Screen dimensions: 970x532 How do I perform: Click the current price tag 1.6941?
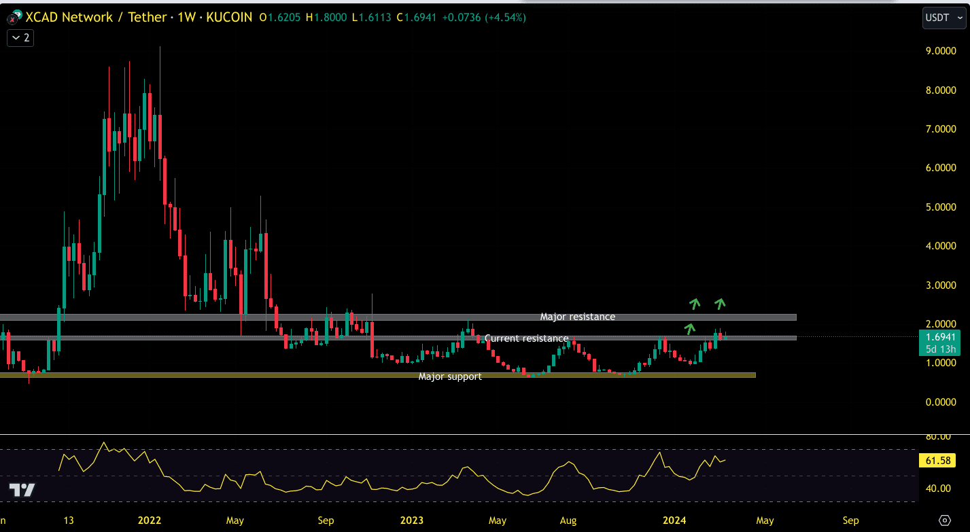tap(940, 337)
